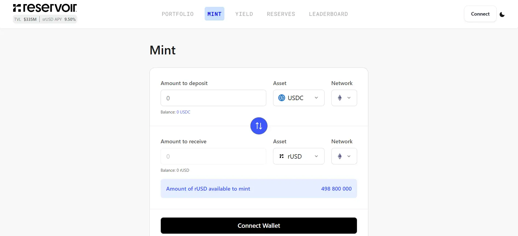Click the Reservoir logo
Viewport: 518px width, 236px height.
pyautogui.click(x=45, y=8)
